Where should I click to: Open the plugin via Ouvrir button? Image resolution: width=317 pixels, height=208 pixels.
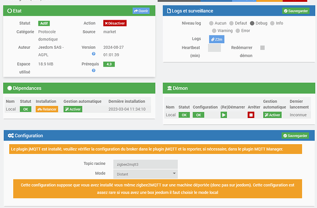click(x=141, y=11)
